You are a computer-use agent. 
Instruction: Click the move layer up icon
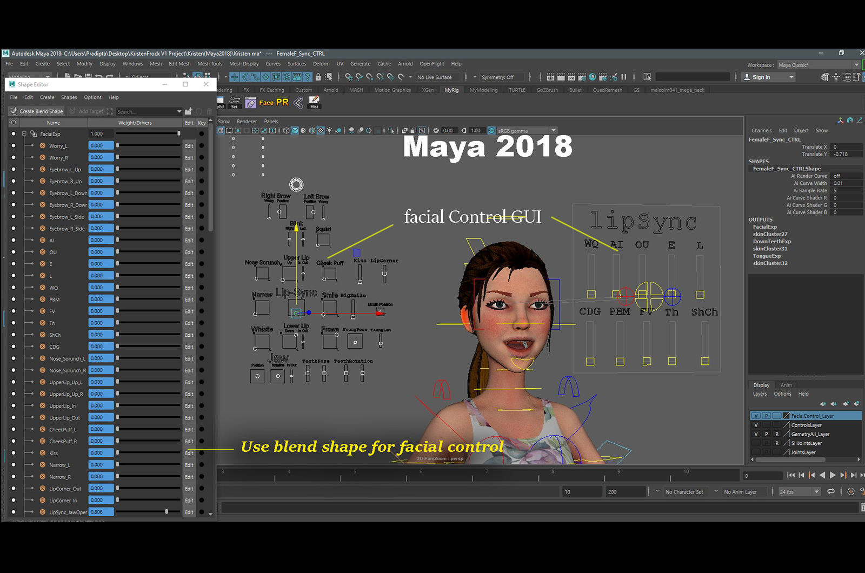(x=823, y=404)
